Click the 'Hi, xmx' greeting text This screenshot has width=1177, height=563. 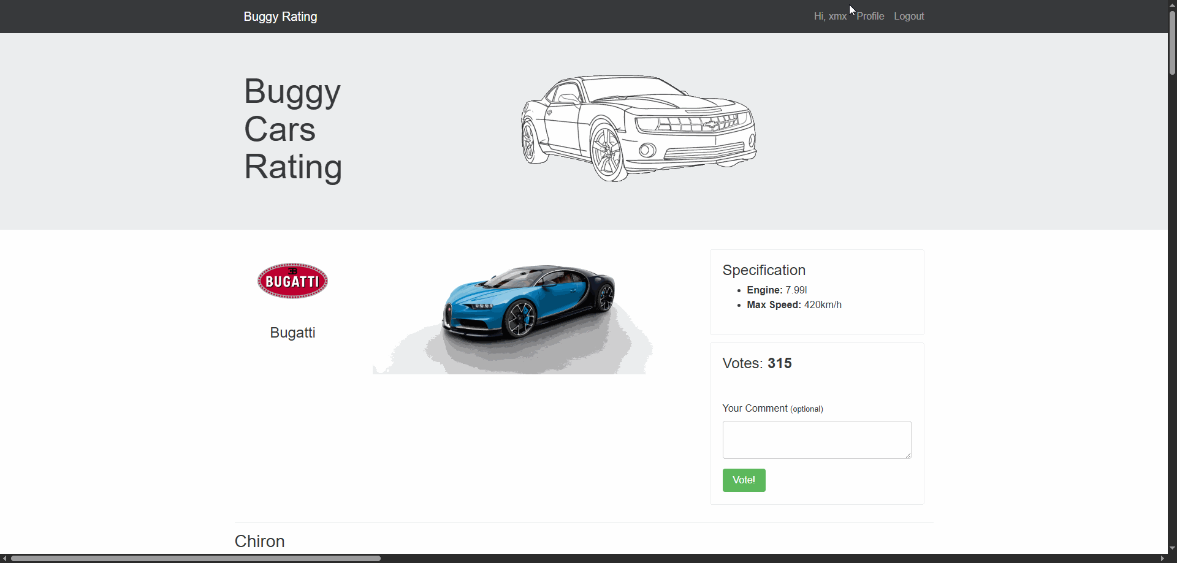(x=829, y=17)
